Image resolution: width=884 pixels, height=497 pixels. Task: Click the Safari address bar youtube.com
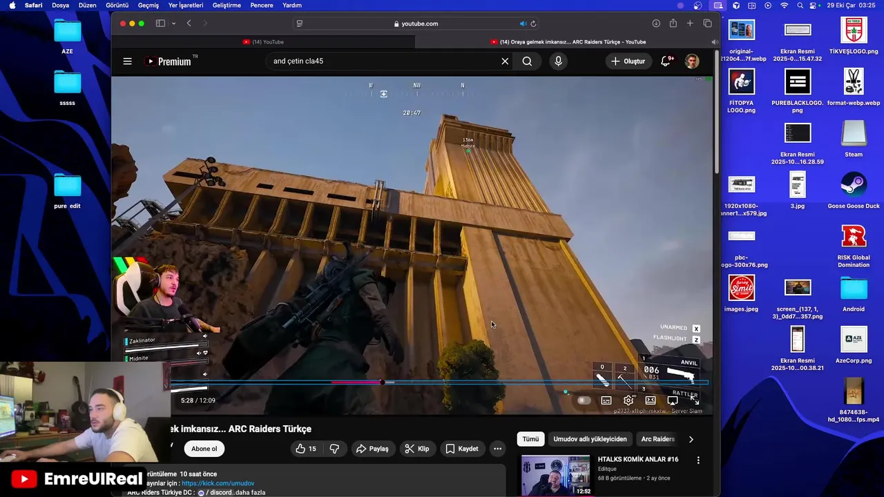click(416, 23)
